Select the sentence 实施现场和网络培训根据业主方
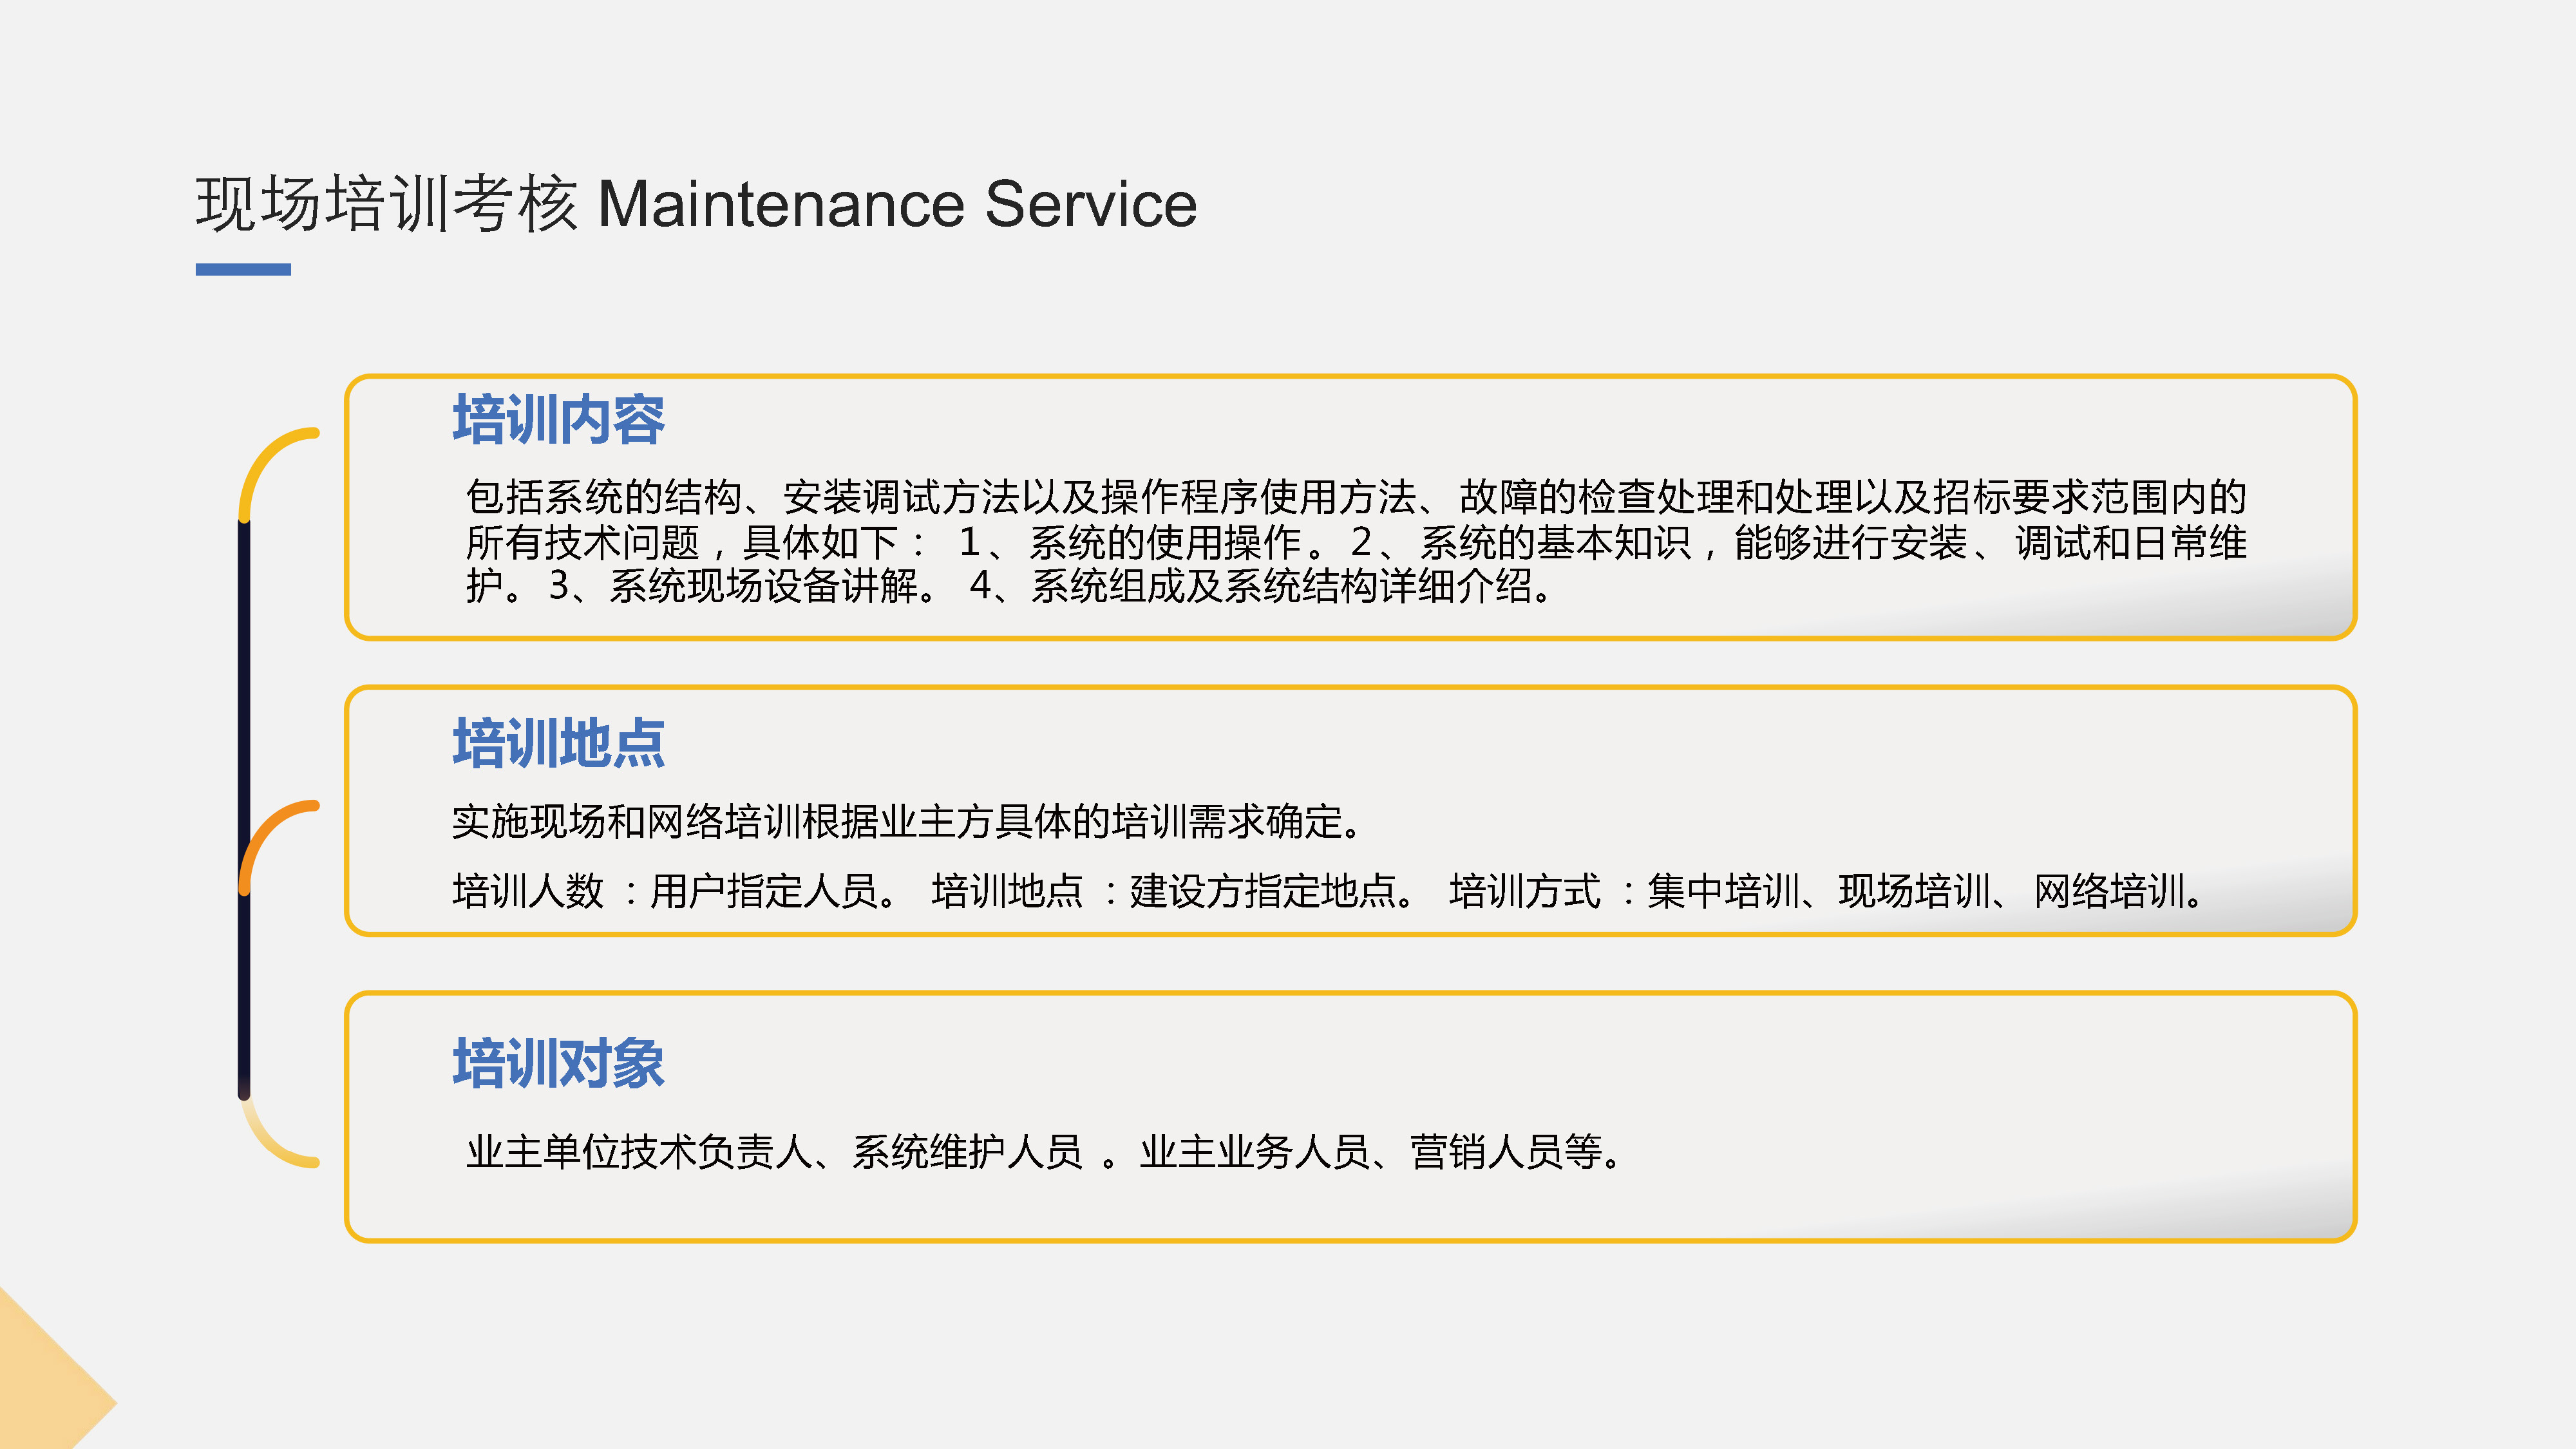 point(906,822)
